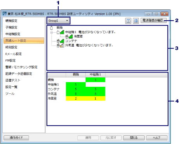This screenshot has width=179, height=144.
Task: Collapse the 中継機1 tree node
Action: tap(52, 32)
